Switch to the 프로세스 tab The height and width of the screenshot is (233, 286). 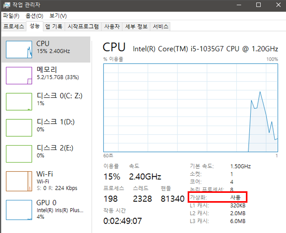coord(14,27)
